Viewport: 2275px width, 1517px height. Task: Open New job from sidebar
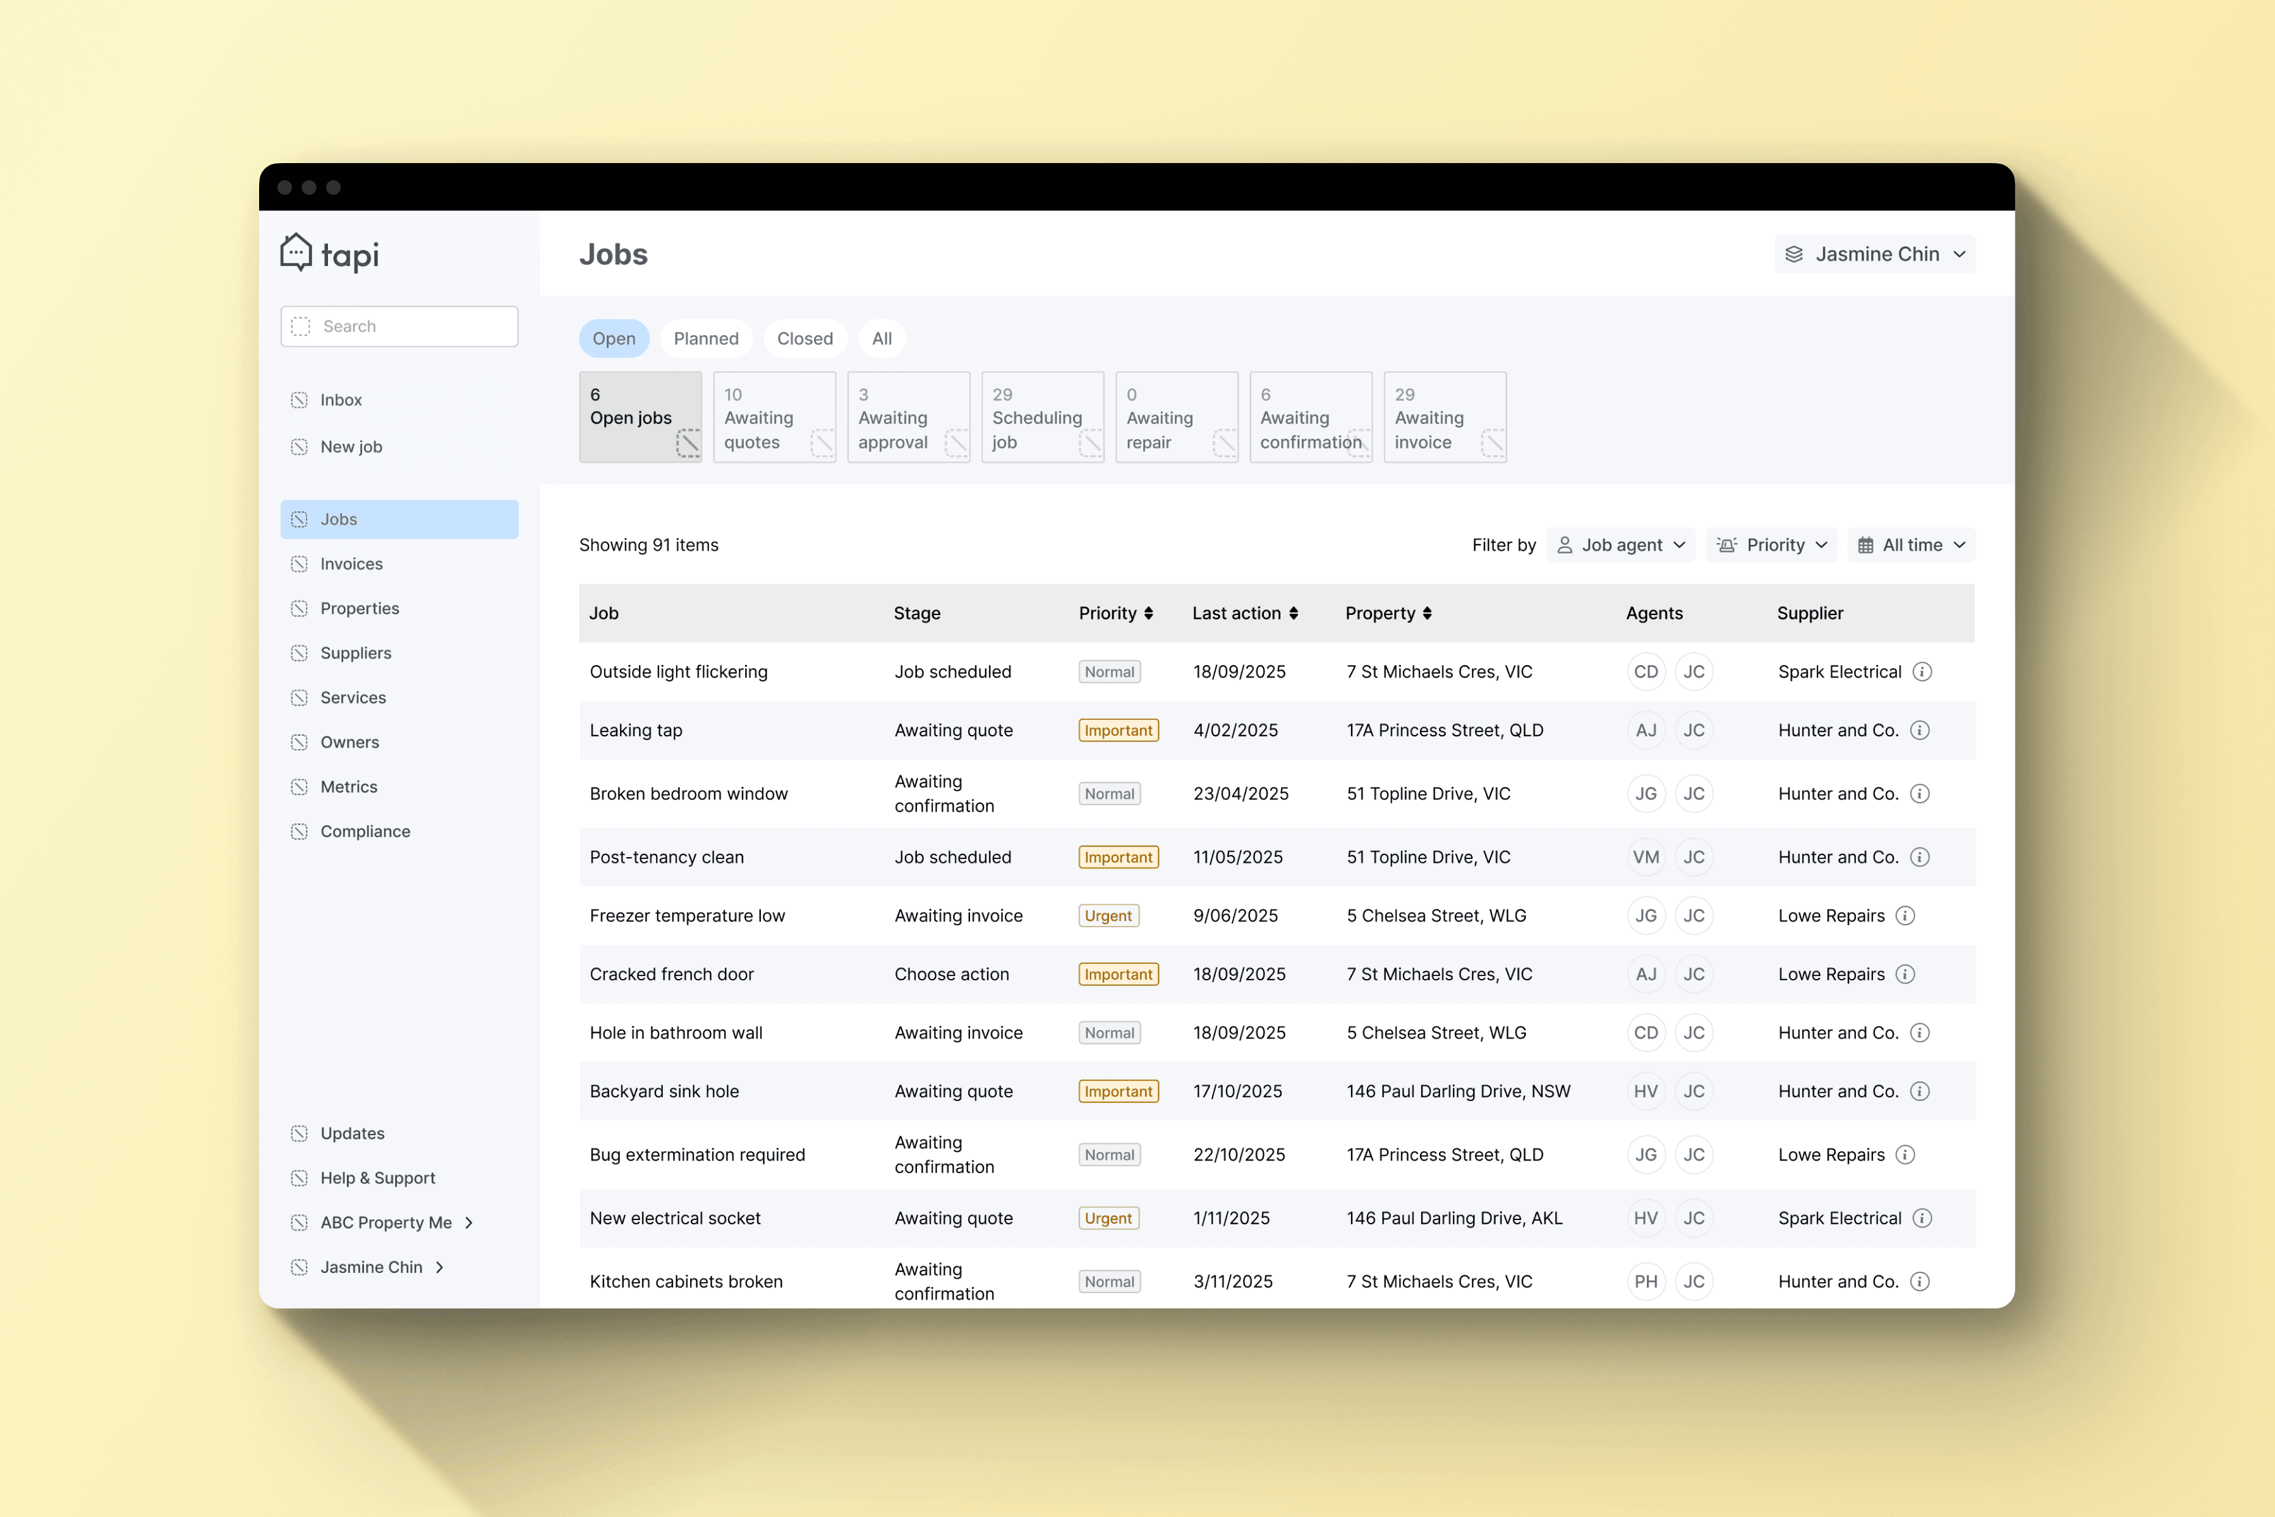click(351, 447)
